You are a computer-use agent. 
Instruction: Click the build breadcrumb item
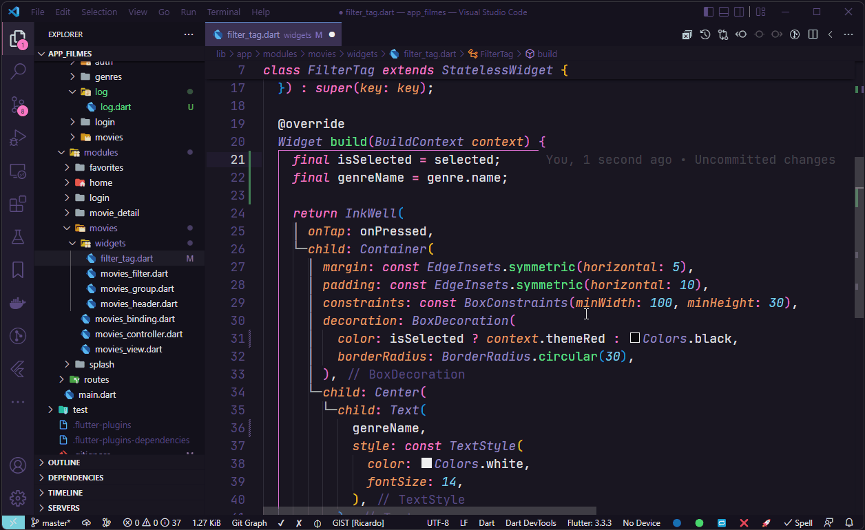[548, 54]
